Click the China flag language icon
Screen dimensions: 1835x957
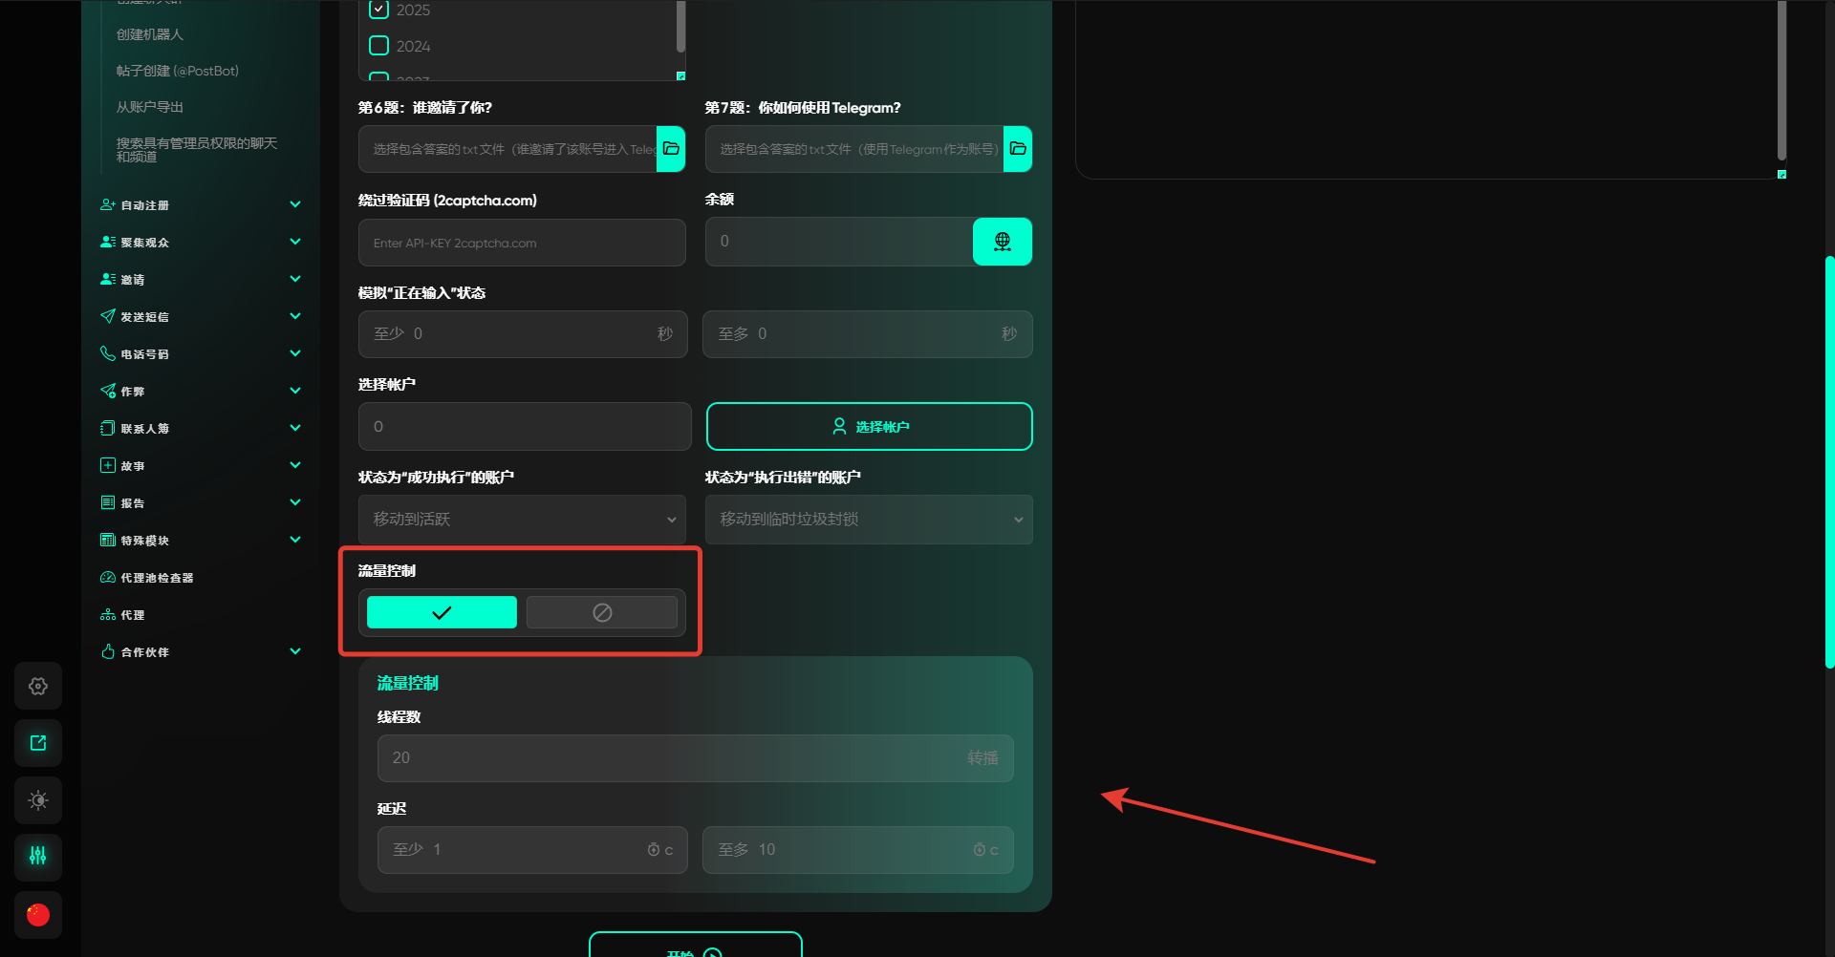pyautogui.click(x=38, y=914)
